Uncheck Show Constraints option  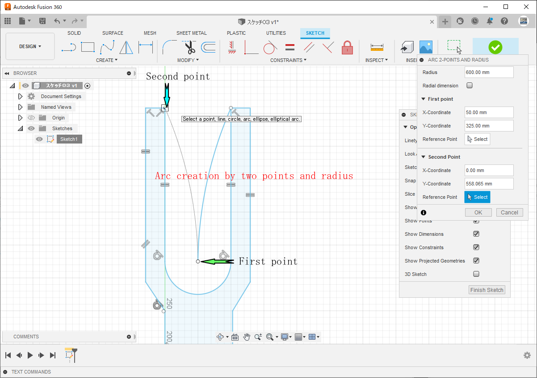(476, 247)
